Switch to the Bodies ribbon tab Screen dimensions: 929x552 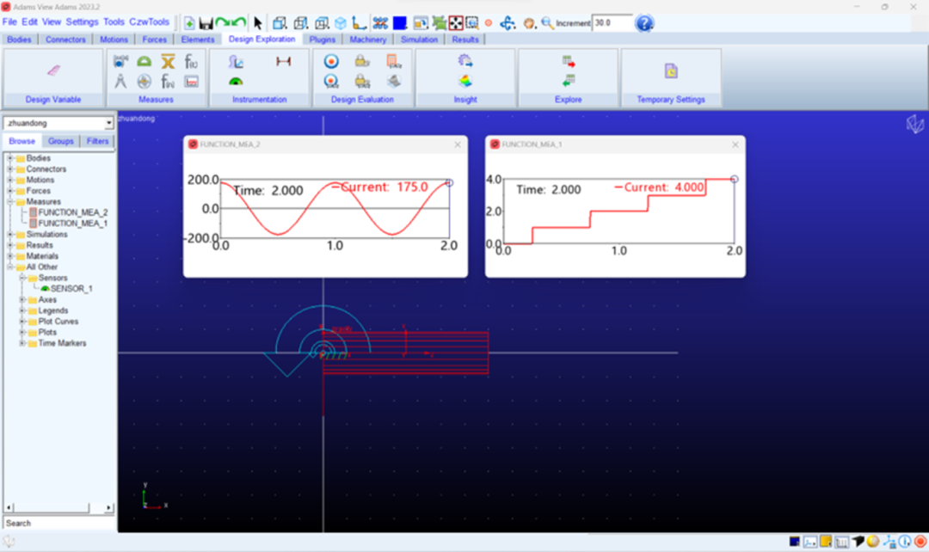[x=19, y=39]
